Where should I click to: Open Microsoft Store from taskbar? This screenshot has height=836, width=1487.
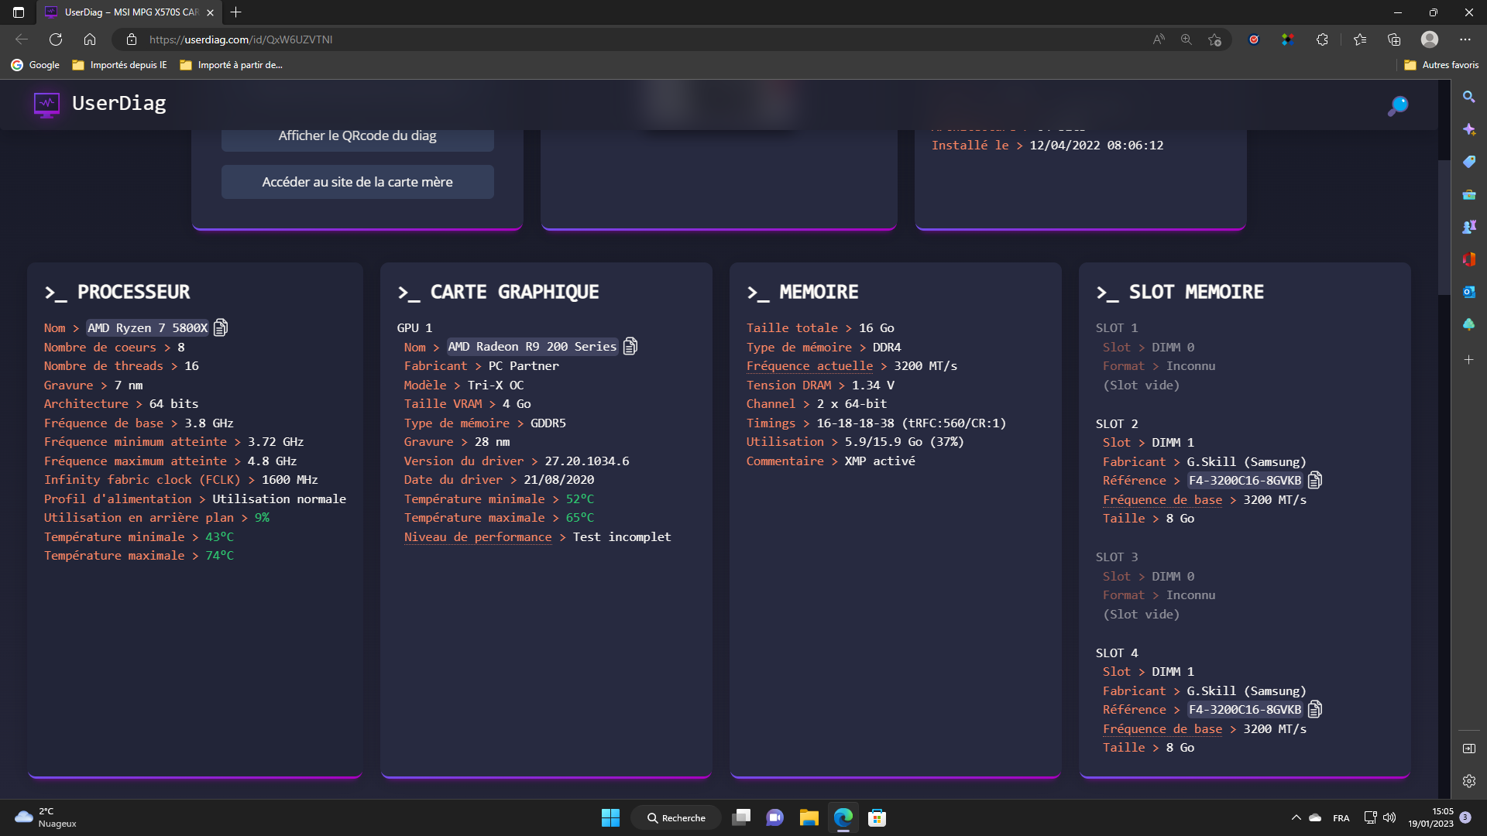click(877, 817)
